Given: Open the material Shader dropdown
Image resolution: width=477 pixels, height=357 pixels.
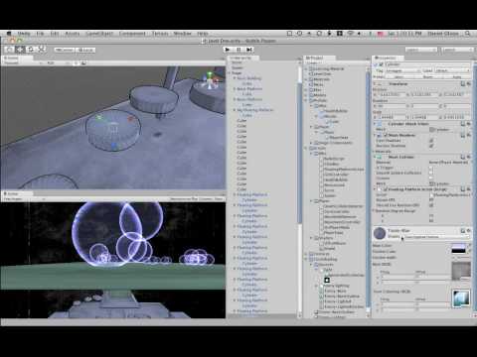Looking at the screenshot, I should (x=437, y=237).
